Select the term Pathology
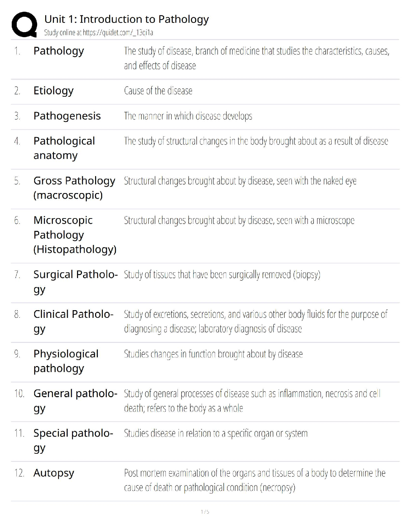Image resolution: width=410 pixels, height=530 pixels. point(59,51)
